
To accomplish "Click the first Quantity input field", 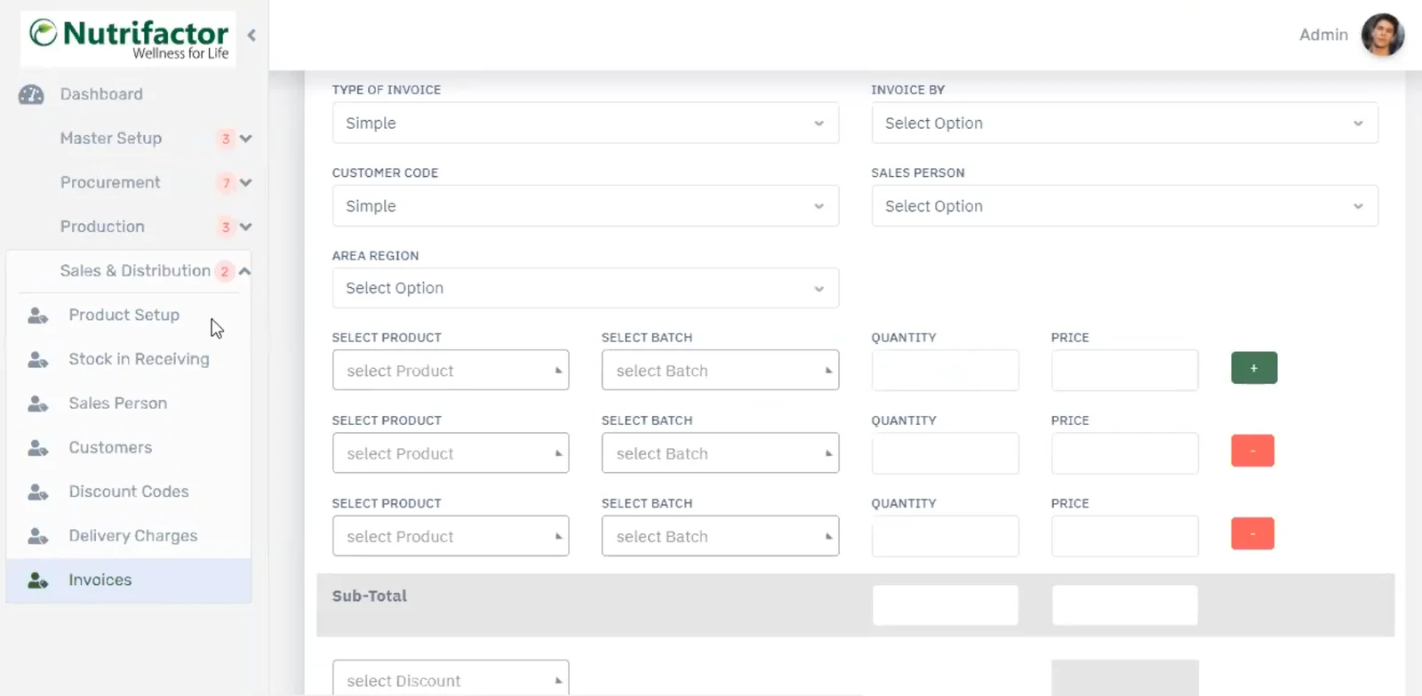I will [x=945, y=371].
